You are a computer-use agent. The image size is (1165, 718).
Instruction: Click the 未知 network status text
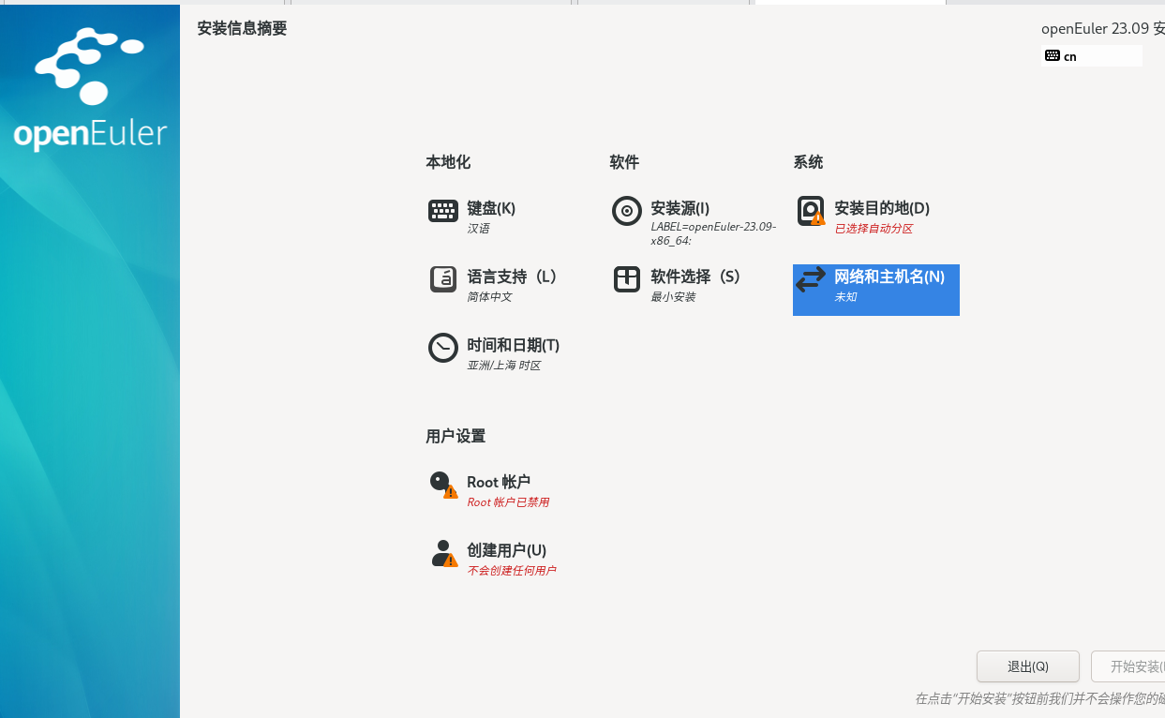coord(845,297)
